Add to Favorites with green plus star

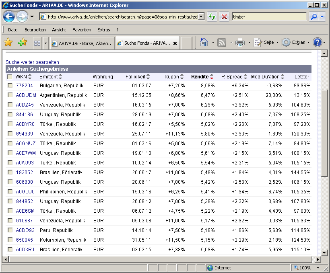click(23, 42)
